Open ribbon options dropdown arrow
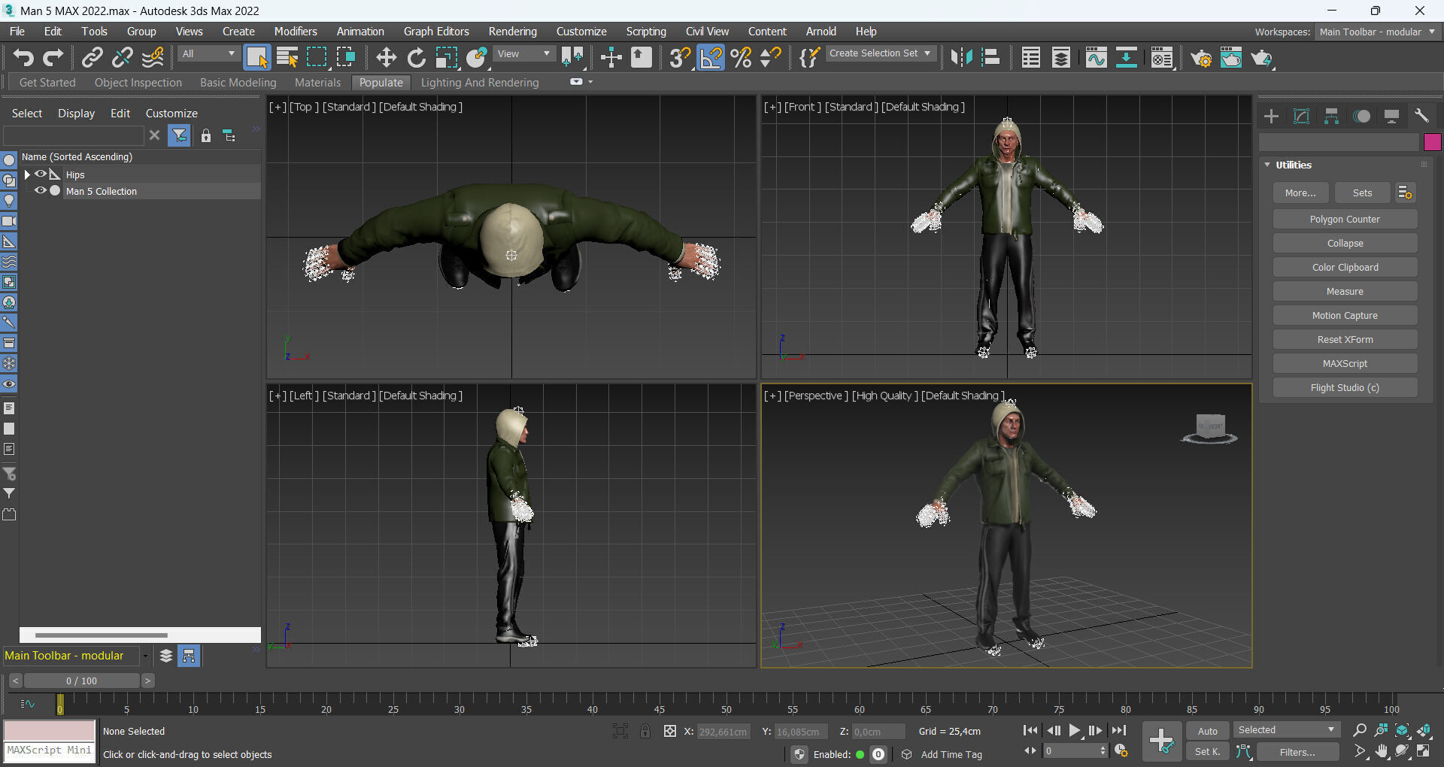Viewport: 1444px width, 767px height. [590, 82]
